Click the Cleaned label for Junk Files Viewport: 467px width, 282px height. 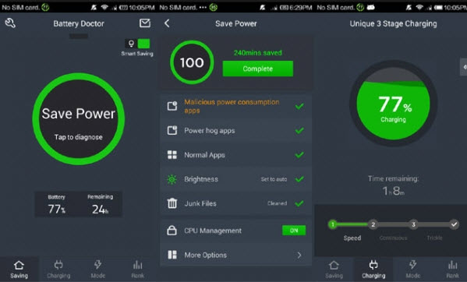click(x=277, y=203)
